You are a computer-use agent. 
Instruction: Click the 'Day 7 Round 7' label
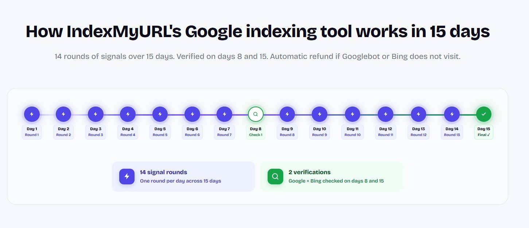pos(224,132)
